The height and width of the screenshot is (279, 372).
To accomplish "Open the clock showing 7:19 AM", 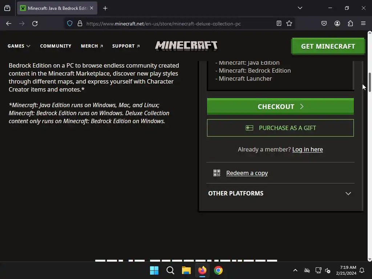I will pyautogui.click(x=346, y=270).
